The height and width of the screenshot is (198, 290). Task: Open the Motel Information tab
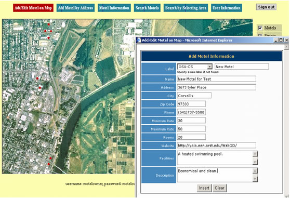[114, 8]
